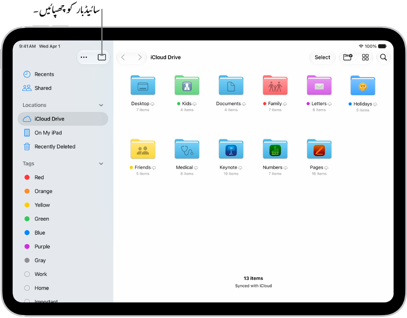The width and height of the screenshot is (407, 318).
Task: Collapse the Locations section chevron
Action: point(101,105)
